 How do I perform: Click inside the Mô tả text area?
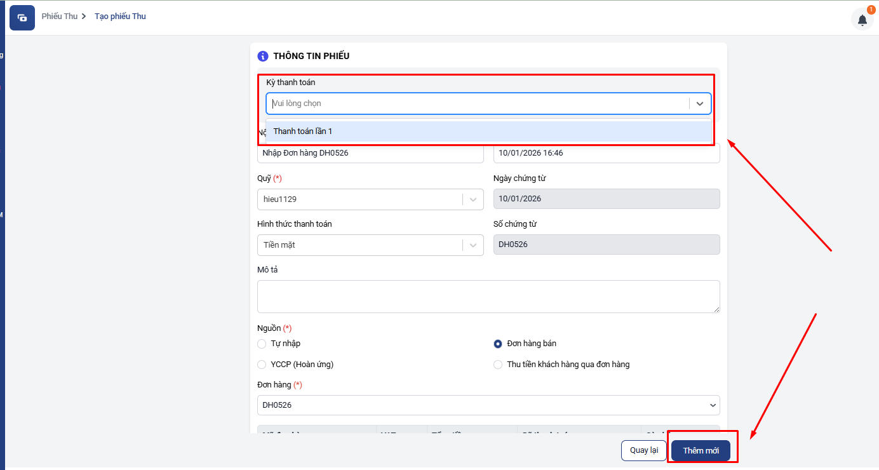(x=488, y=297)
